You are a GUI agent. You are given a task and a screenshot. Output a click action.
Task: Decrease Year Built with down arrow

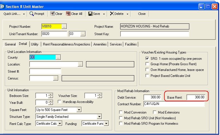pyautogui.click(x=51, y=104)
